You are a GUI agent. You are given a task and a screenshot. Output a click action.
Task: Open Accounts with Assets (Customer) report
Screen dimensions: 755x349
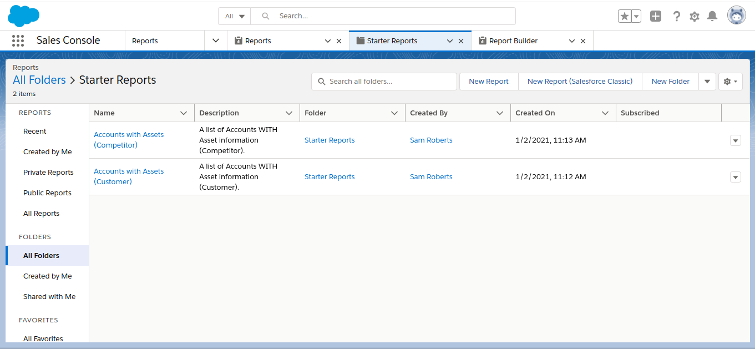(x=129, y=176)
